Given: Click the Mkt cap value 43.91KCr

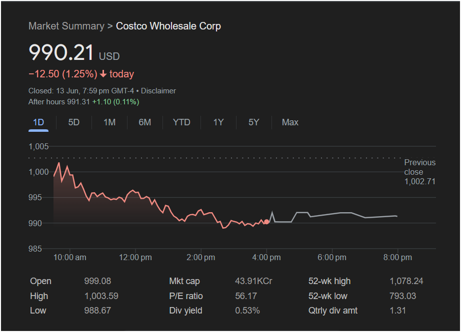Looking at the screenshot, I should click(253, 281).
